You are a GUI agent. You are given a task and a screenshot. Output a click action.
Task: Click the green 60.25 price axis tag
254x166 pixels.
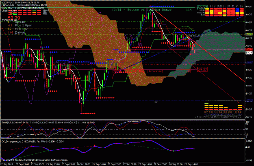(249, 34)
